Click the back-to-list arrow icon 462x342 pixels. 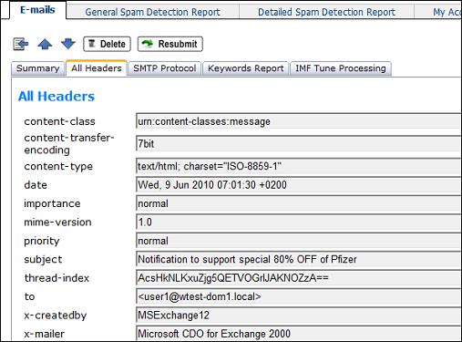click(21, 44)
